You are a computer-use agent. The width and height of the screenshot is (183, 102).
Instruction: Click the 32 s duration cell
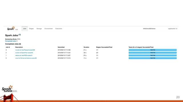pos(85,53)
